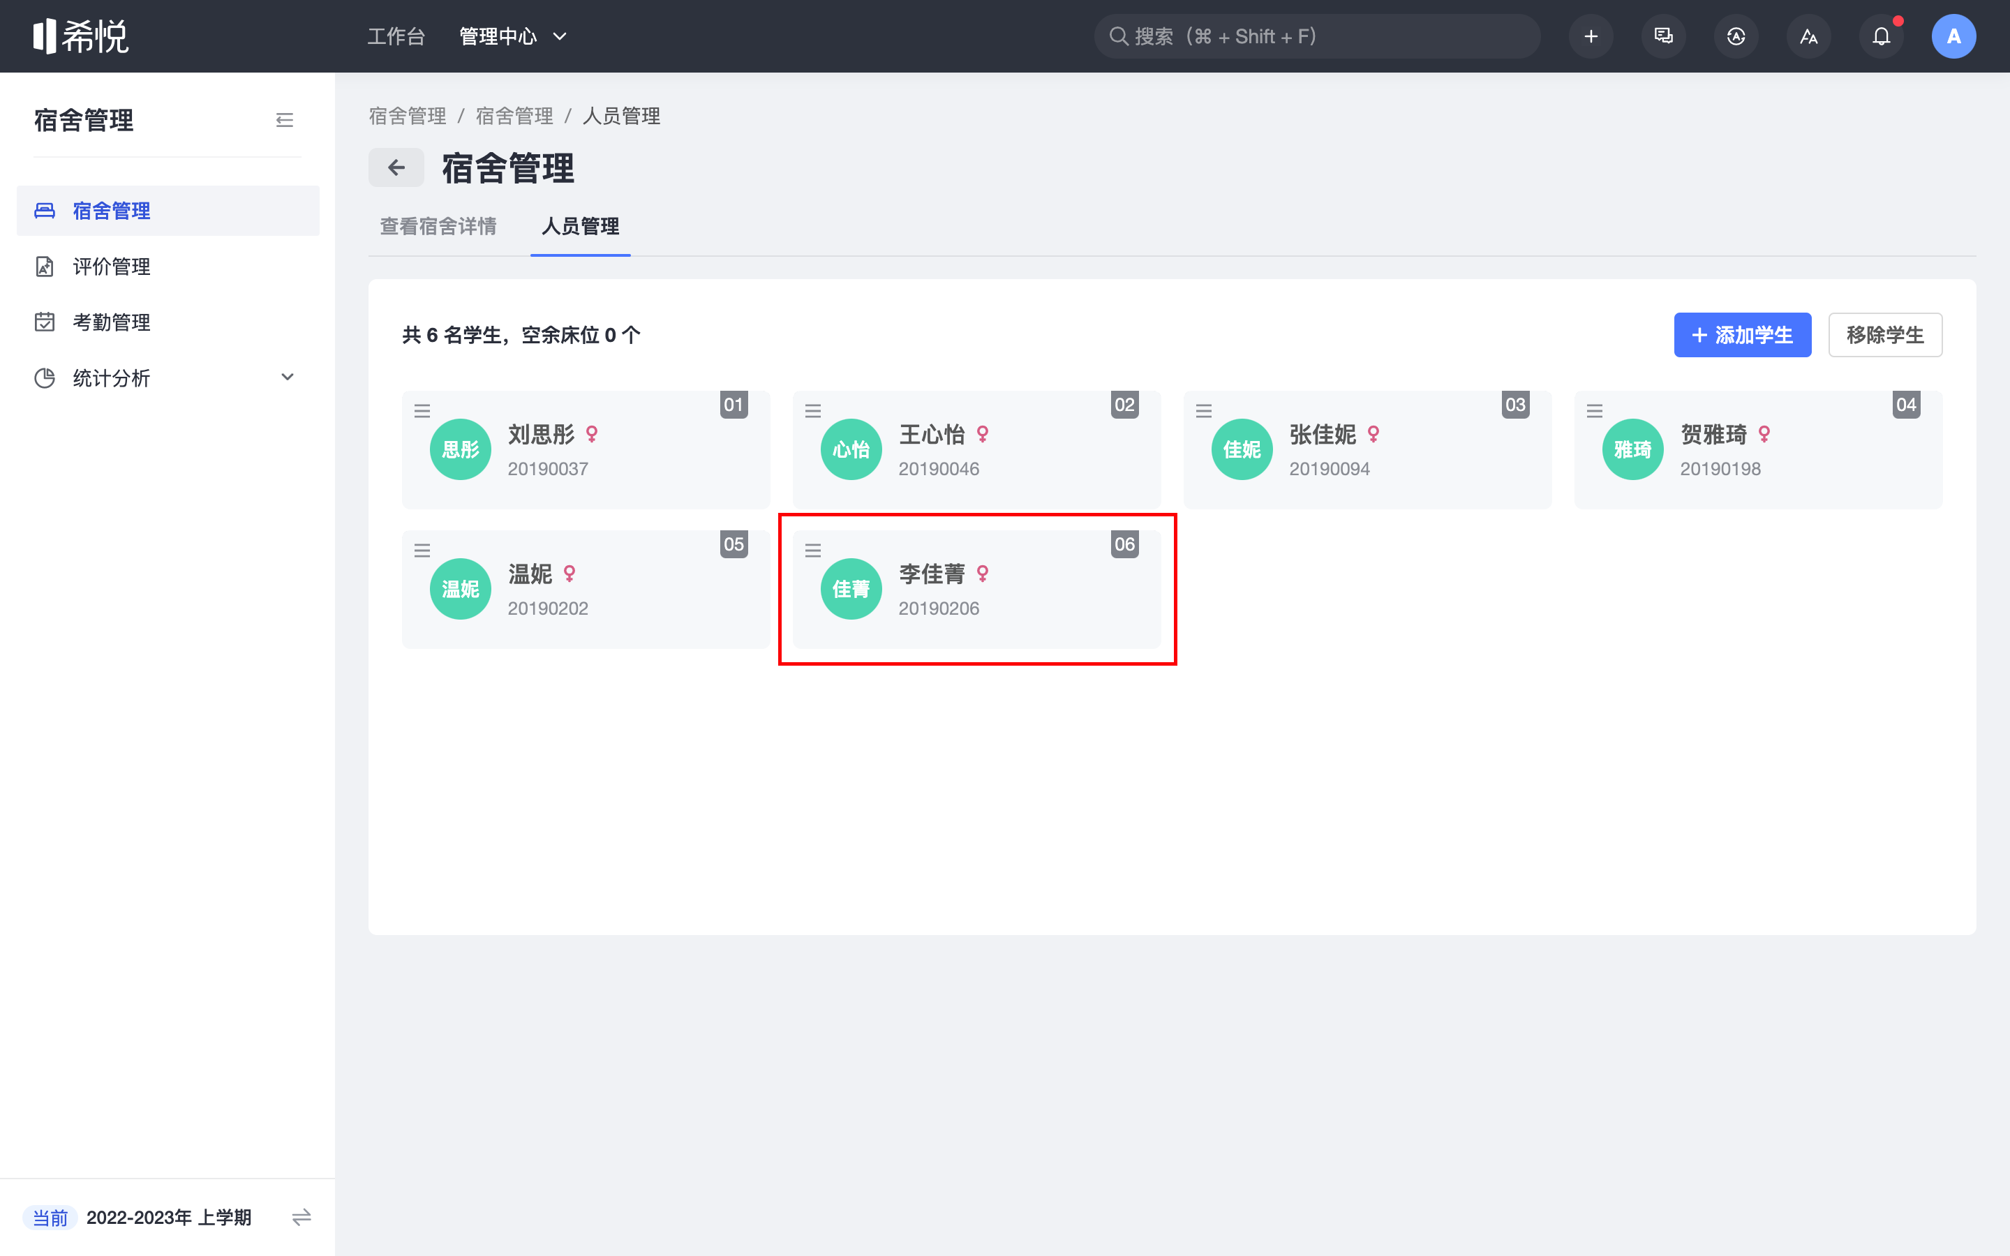Expand the 统计分析 chevron

[x=288, y=377]
